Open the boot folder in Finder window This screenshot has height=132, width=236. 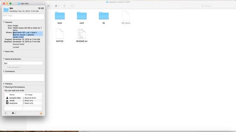click(60, 16)
